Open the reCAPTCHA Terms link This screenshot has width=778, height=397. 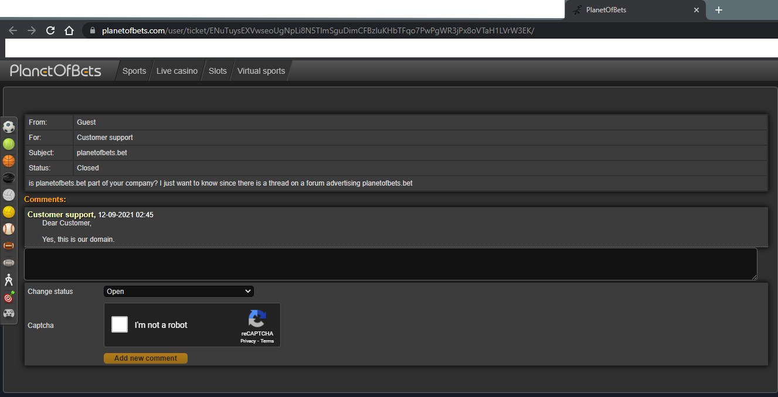[267, 341]
